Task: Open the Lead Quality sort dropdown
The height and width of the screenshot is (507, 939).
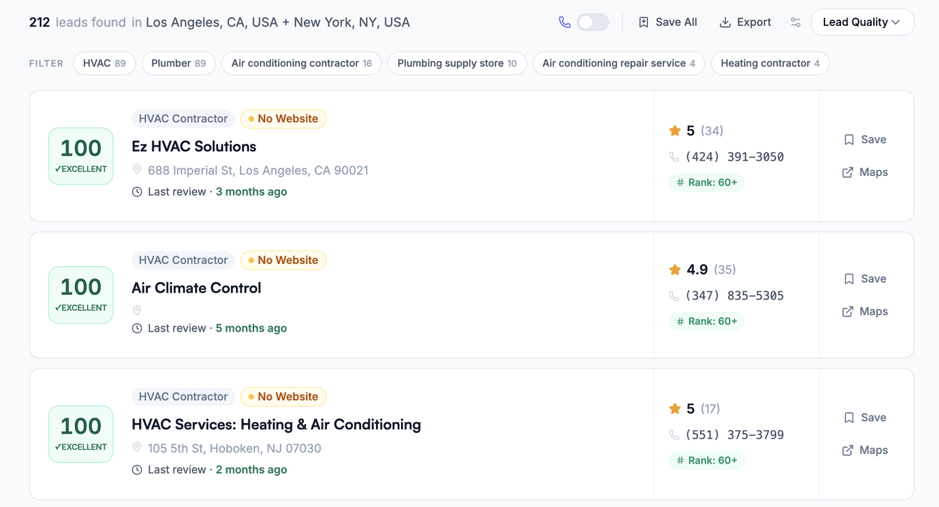Action: pos(862,22)
